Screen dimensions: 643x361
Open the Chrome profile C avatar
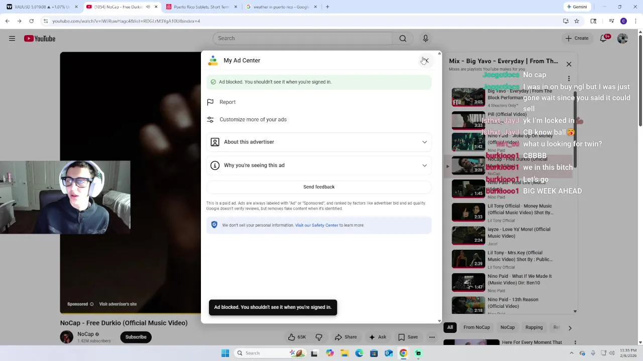623,21
